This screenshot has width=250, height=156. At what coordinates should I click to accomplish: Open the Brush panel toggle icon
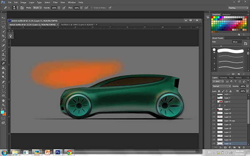22,8
